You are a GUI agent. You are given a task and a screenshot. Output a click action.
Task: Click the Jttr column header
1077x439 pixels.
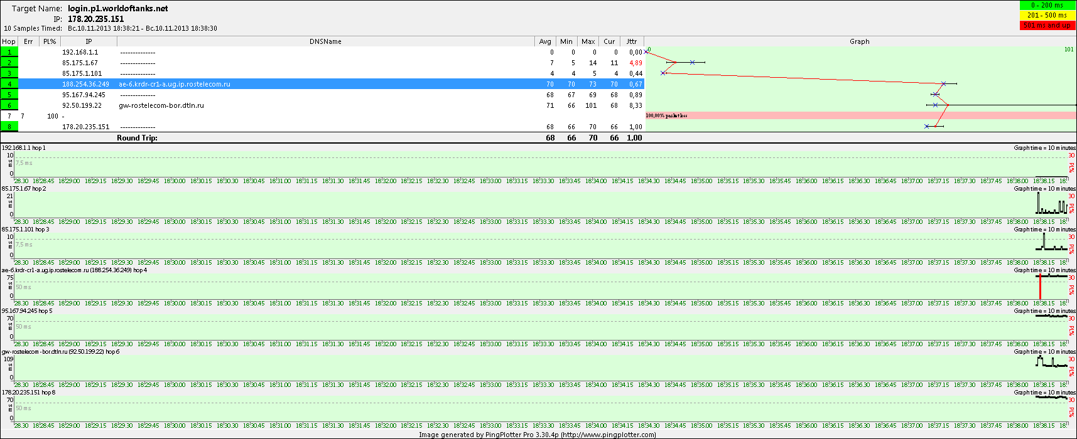632,41
